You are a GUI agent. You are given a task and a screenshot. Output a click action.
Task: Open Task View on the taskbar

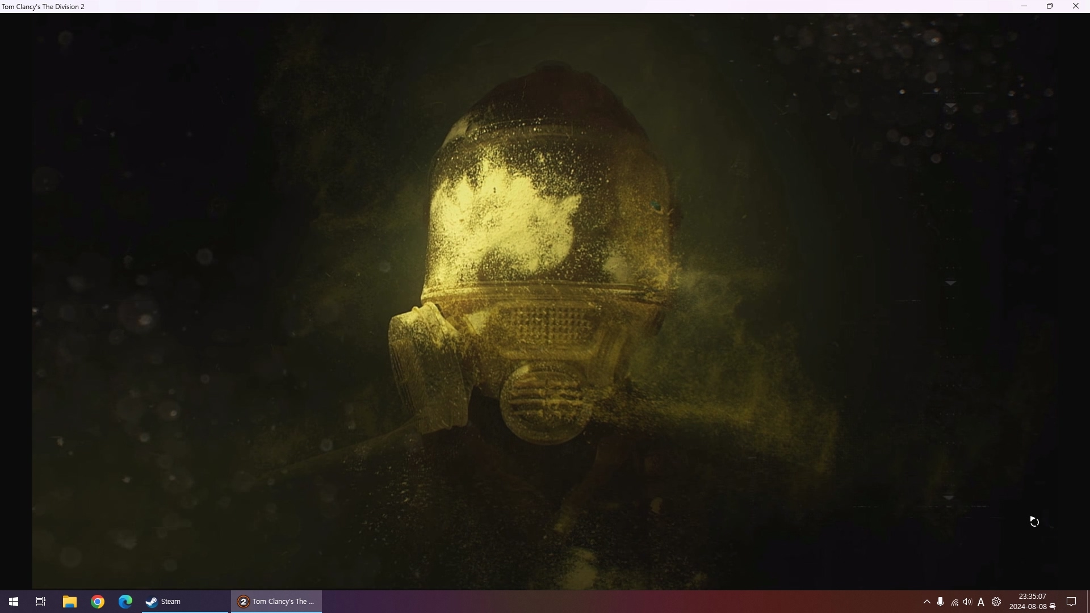(41, 602)
